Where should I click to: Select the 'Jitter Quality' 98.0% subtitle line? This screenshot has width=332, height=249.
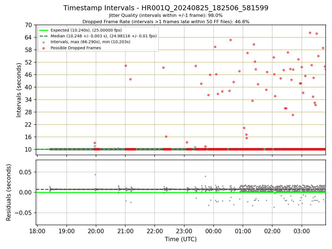(x=166, y=15)
